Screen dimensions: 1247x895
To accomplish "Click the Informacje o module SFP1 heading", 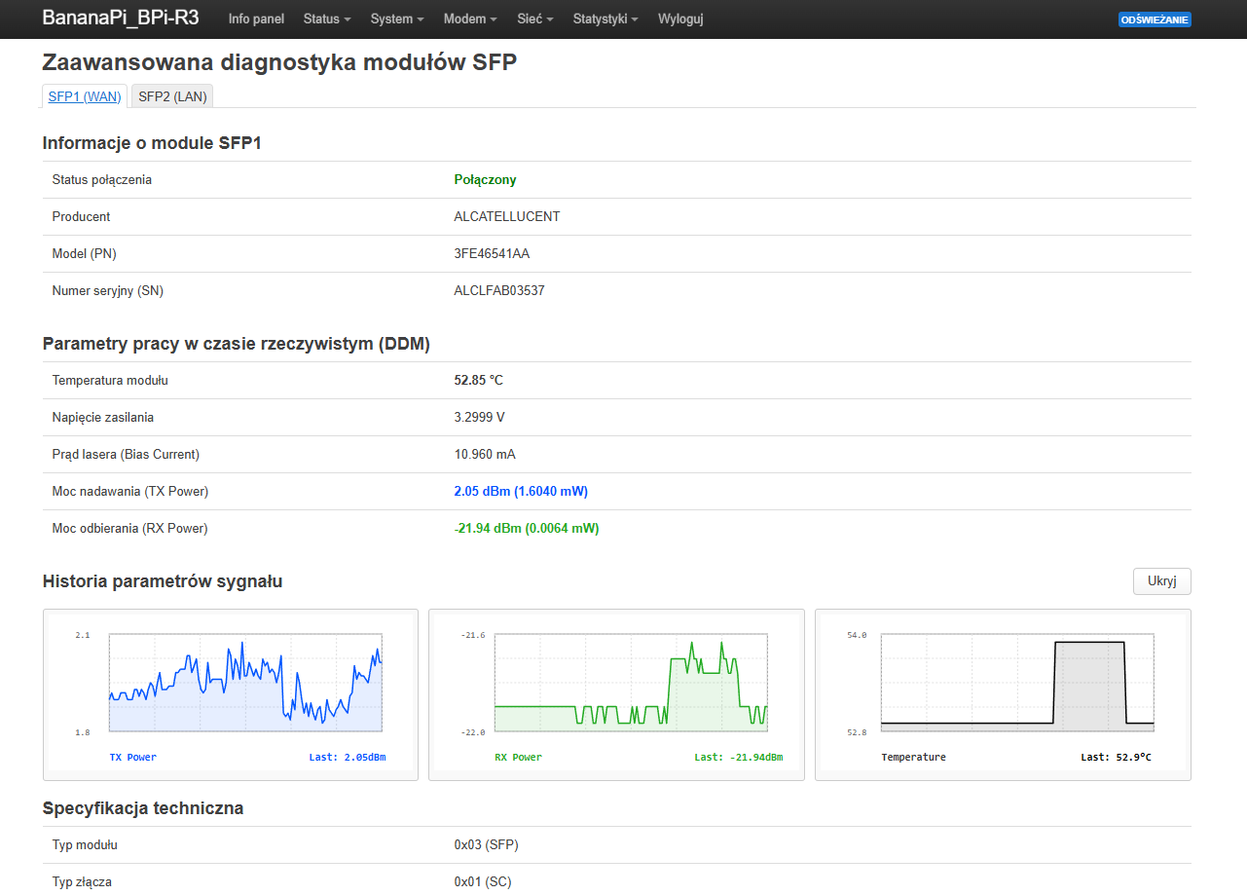I will coord(152,143).
